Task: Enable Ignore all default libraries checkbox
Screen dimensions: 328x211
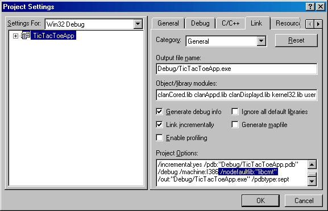Action: (235, 112)
